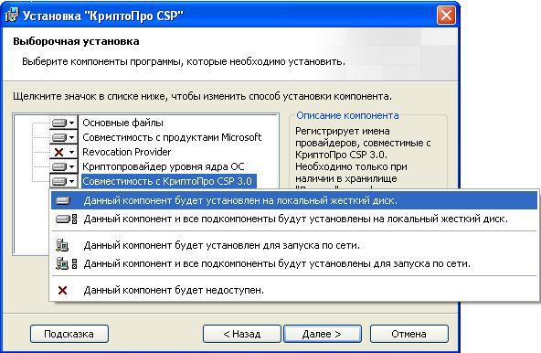Click the Подсказка button
This screenshot has width=541, height=353.
click(x=69, y=334)
